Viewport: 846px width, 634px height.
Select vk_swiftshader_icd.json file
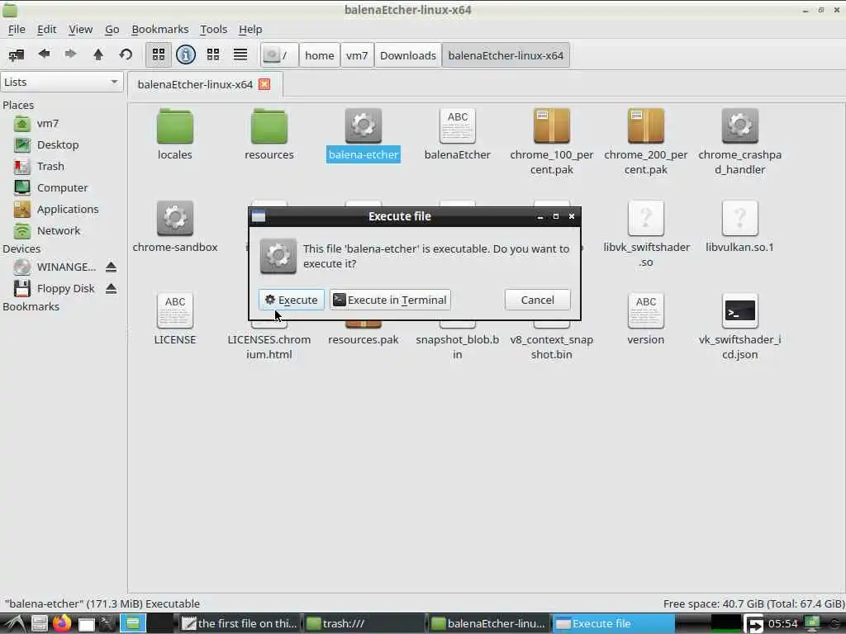[739, 327]
